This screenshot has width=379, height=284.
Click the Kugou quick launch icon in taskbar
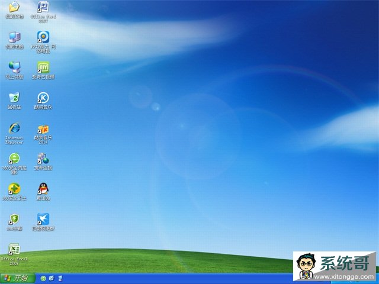(52, 278)
